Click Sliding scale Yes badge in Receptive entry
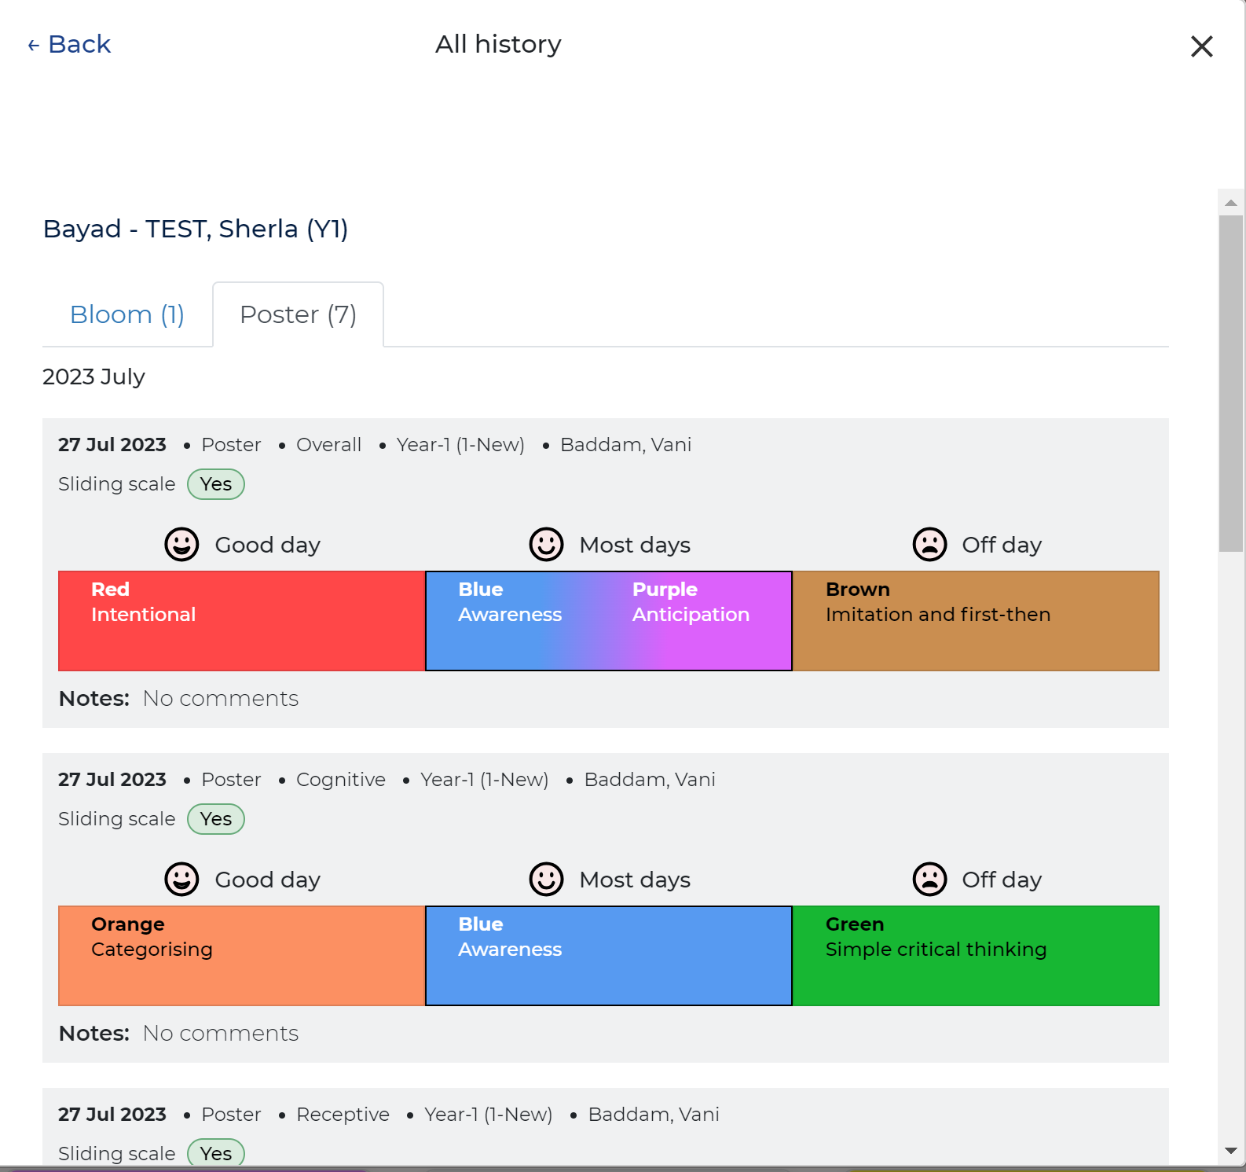Image resolution: width=1246 pixels, height=1172 pixels. click(216, 1153)
